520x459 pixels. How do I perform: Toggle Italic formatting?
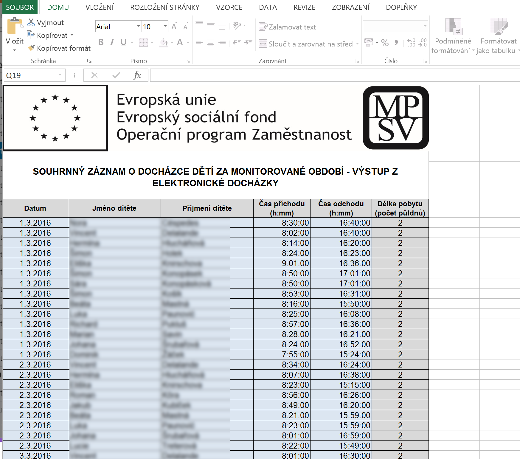[x=112, y=42]
